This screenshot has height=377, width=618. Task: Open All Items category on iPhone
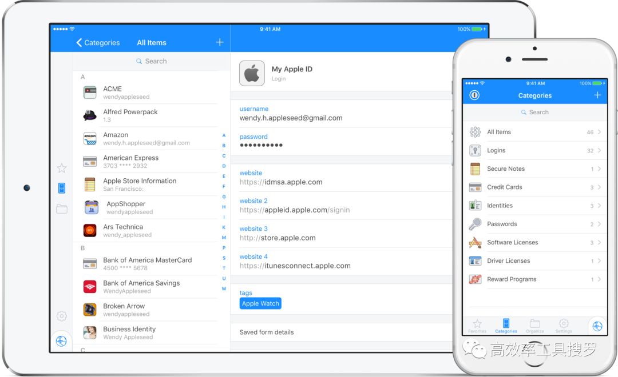pyautogui.click(x=535, y=132)
